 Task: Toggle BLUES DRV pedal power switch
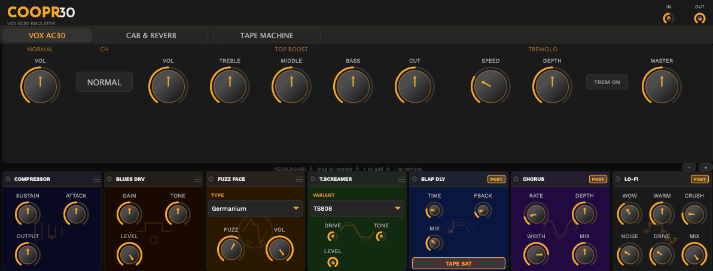click(x=109, y=179)
